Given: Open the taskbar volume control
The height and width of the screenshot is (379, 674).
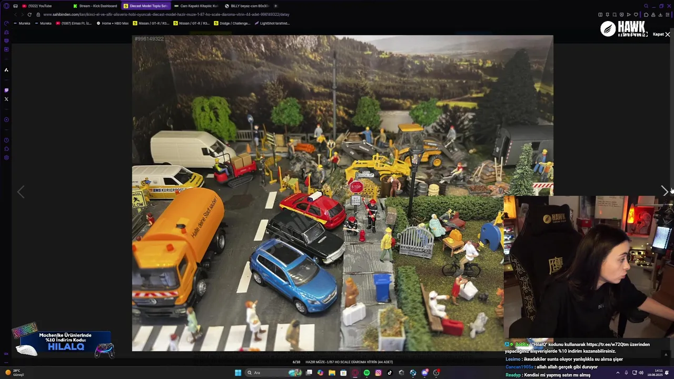Looking at the screenshot, I should click(x=641, y=373).
